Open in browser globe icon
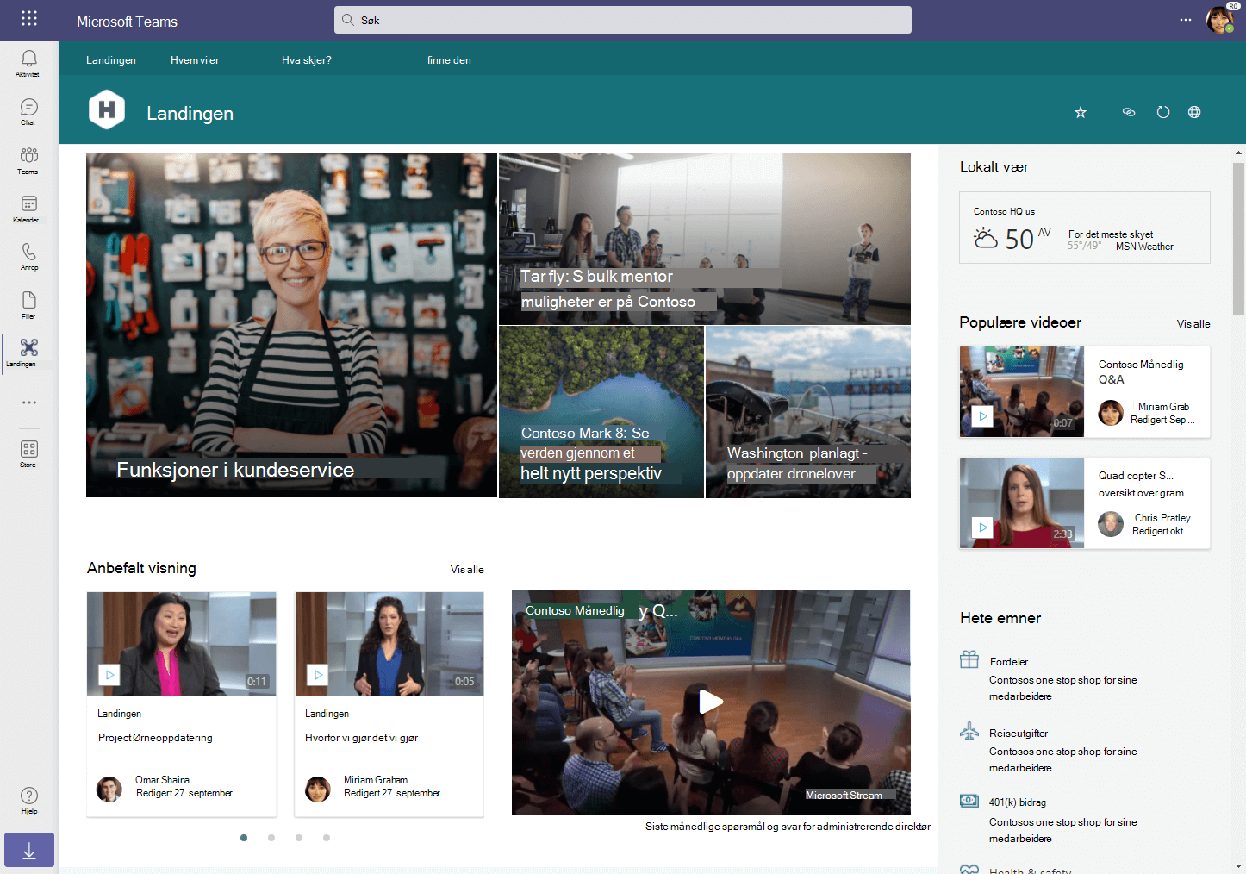This screenshot has height=874, width=1246. [1194, 112]
